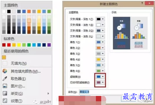Open dropdown for 文字/背景 - 浅色 2
This screenshot has height=105, width=155.
point(100,36)
